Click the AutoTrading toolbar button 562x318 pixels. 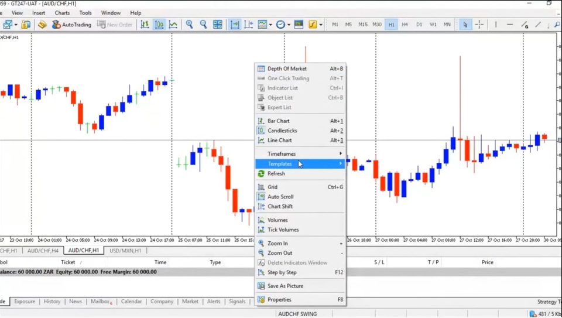tap(71, 25)
